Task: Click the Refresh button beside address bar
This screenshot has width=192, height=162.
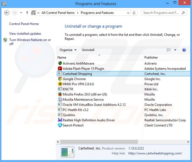Action: (x=135, y=13)
